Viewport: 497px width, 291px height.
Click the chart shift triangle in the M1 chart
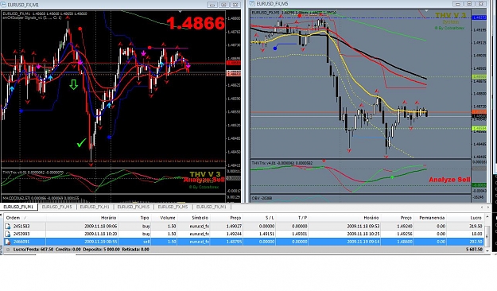[x=180, y=12]
